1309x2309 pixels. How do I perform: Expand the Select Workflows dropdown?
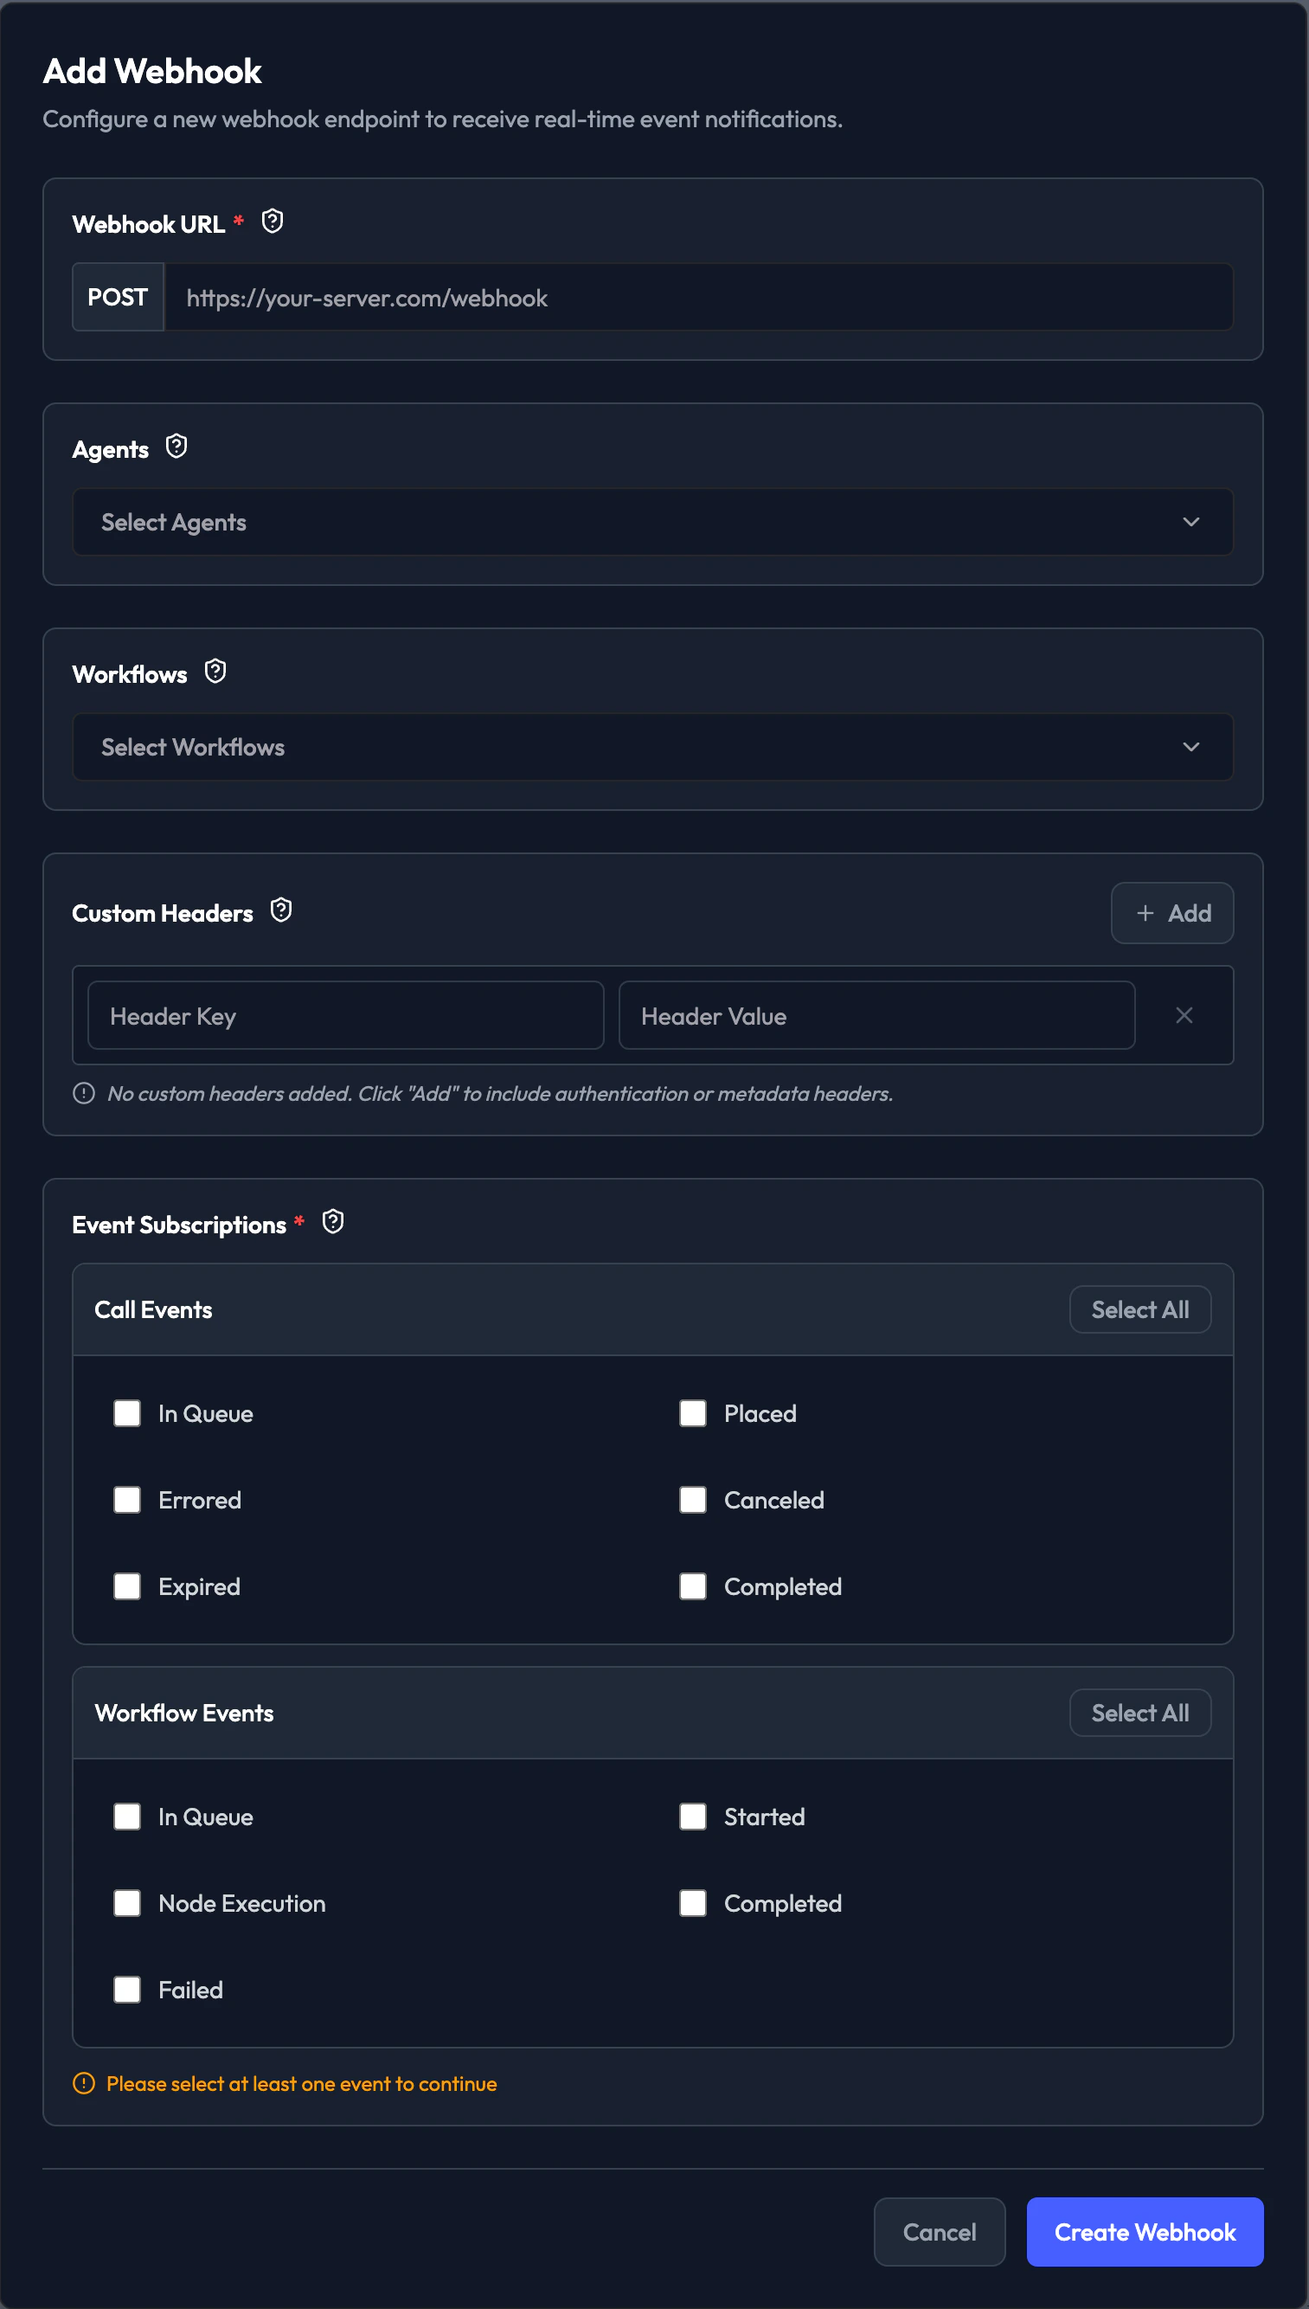pos(651,747)
